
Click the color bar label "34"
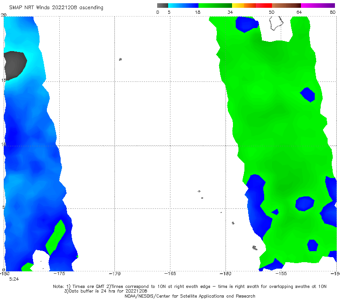[x=230, y=12]
